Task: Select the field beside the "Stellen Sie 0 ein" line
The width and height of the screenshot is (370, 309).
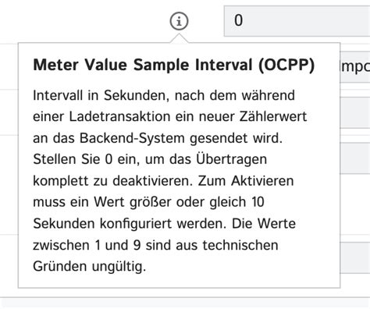Action: pos(355,158)
